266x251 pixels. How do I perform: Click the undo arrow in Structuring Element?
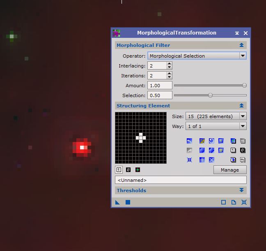coord(189,141)
